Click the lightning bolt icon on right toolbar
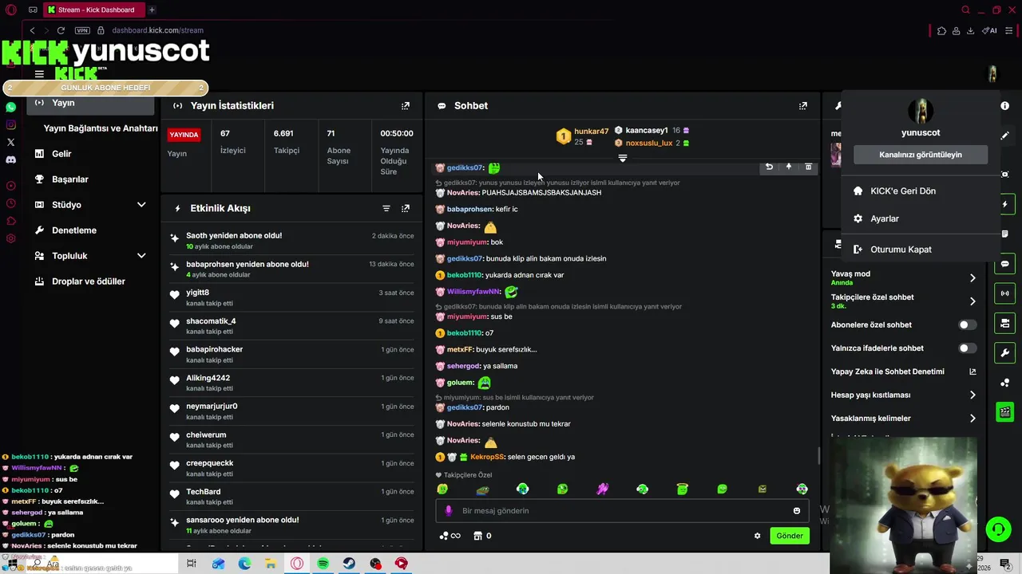The width and height of the screenshot is (1022, 574). (x=1005, y=205)
